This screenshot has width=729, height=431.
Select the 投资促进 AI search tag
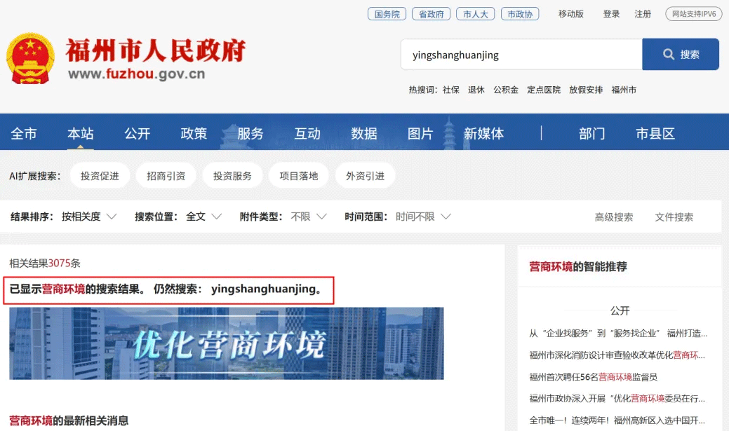pos(100,175)
